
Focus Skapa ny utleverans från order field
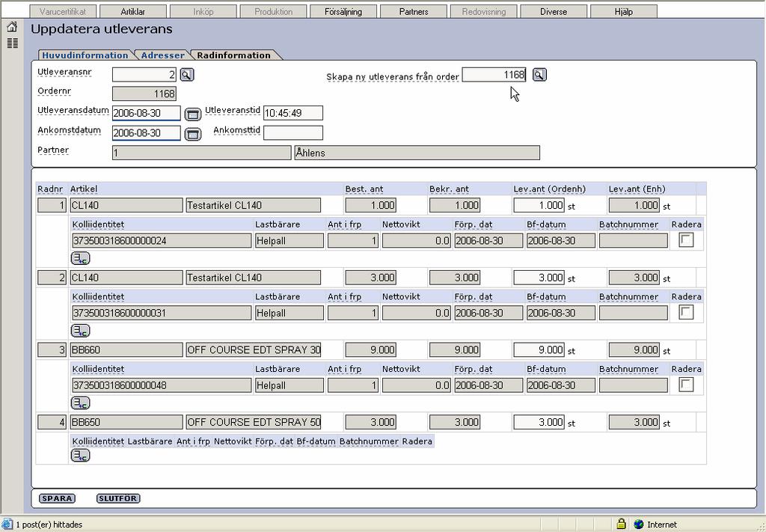(x=494, y=75)
